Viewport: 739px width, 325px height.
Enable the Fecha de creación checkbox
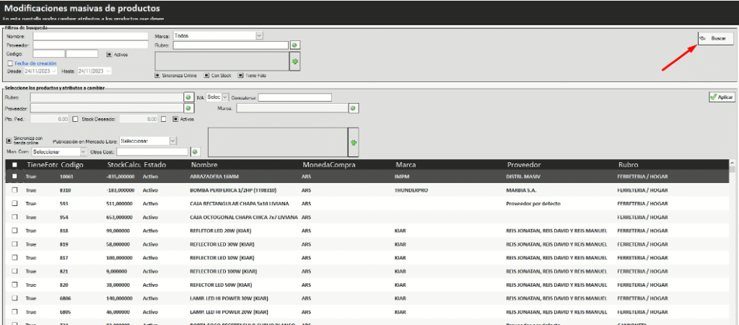pyautogui.click(x=10, y=63)
